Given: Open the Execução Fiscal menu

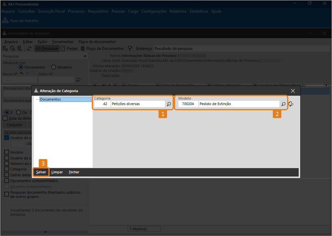Looking at the screenshot, I should click(51, 11).
